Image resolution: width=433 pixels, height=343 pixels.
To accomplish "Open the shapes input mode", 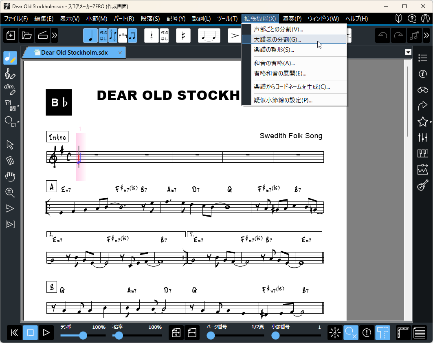I will (10, 122).
